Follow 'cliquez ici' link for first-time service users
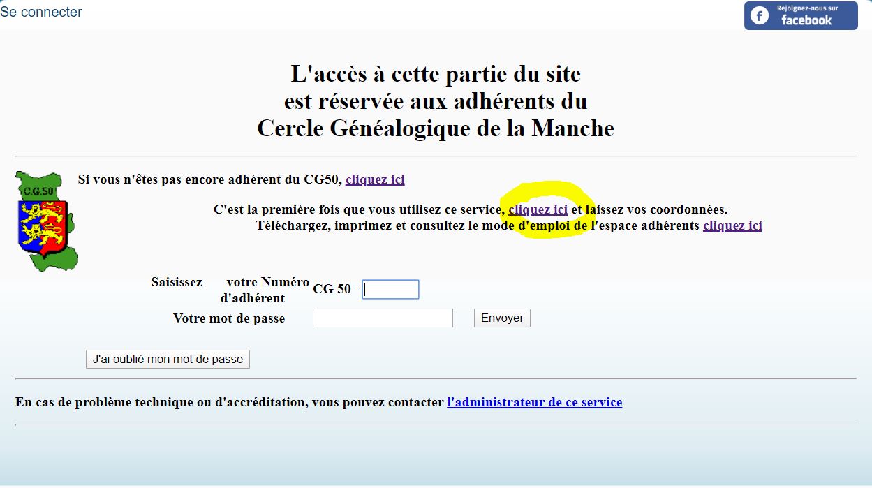The image size is (872, 488). click(538, 209)
